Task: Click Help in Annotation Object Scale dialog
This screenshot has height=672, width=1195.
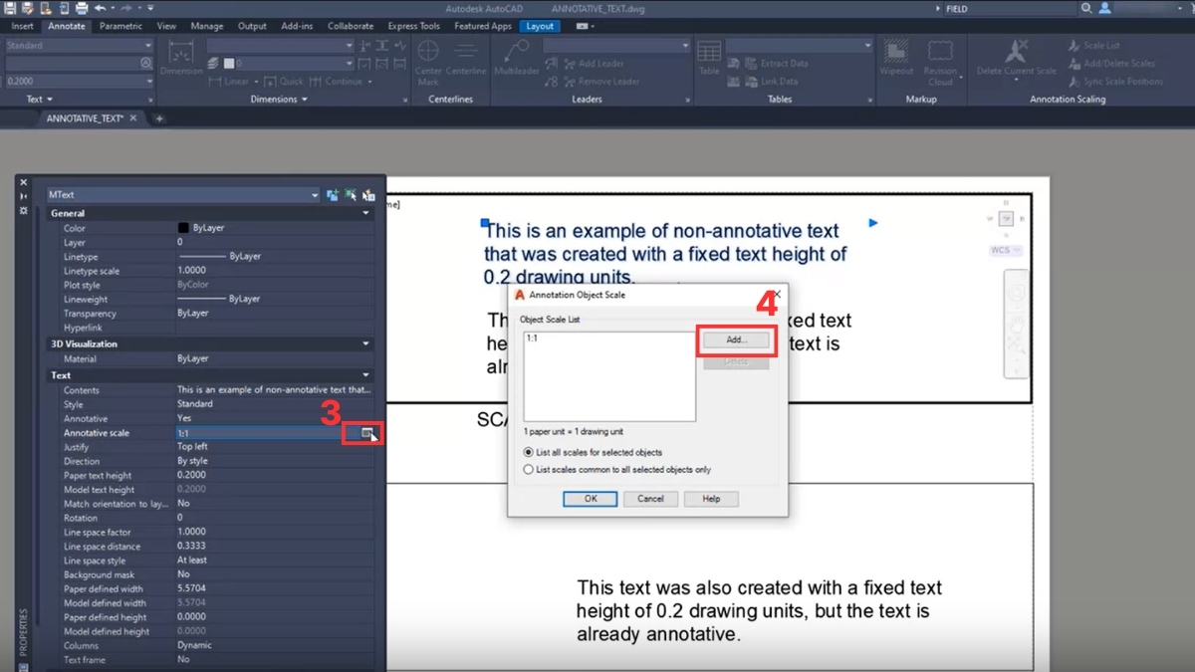Action: point(711,499)
